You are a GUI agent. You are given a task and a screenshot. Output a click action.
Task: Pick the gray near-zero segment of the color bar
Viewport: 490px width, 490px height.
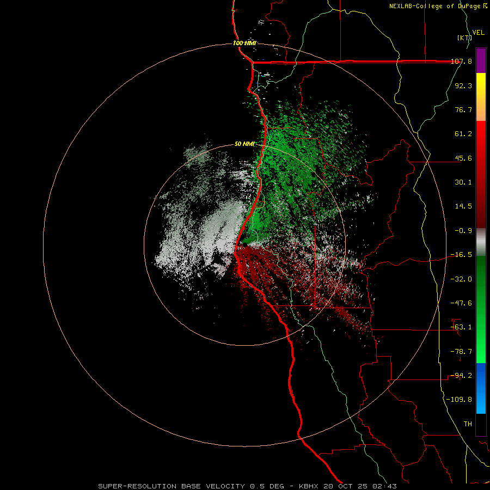pos(481,242)
